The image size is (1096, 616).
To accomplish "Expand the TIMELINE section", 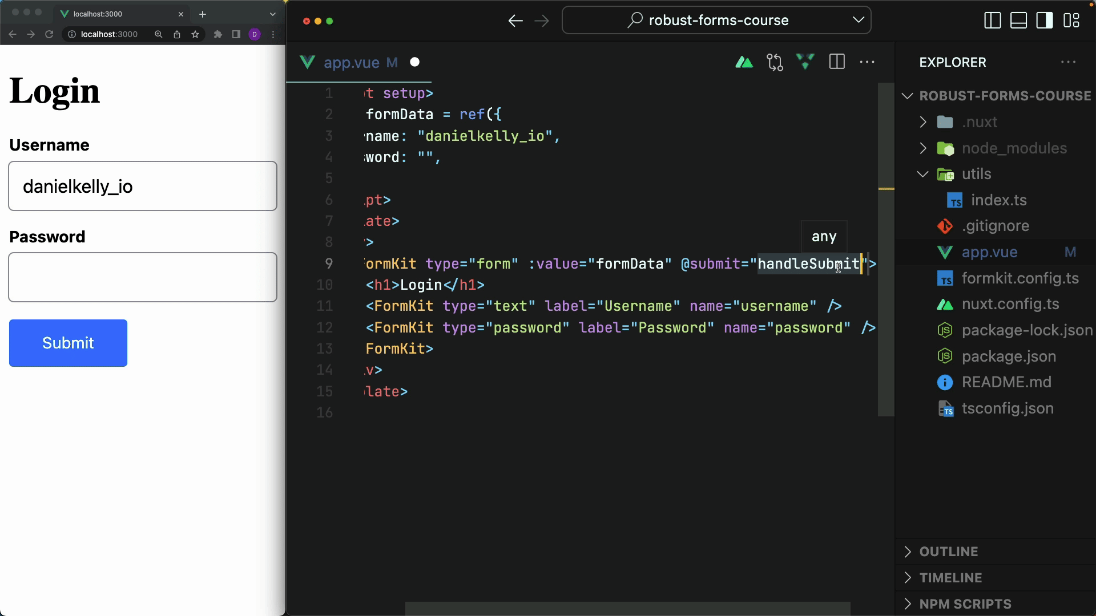I will click(x=996, y=578).
